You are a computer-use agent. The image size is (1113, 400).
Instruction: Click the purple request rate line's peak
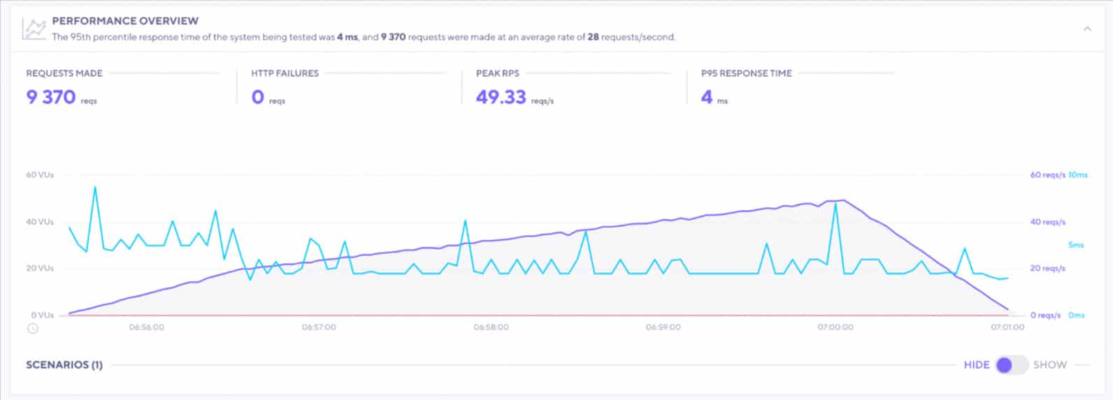pyautogui.click(x=843, y=200)
